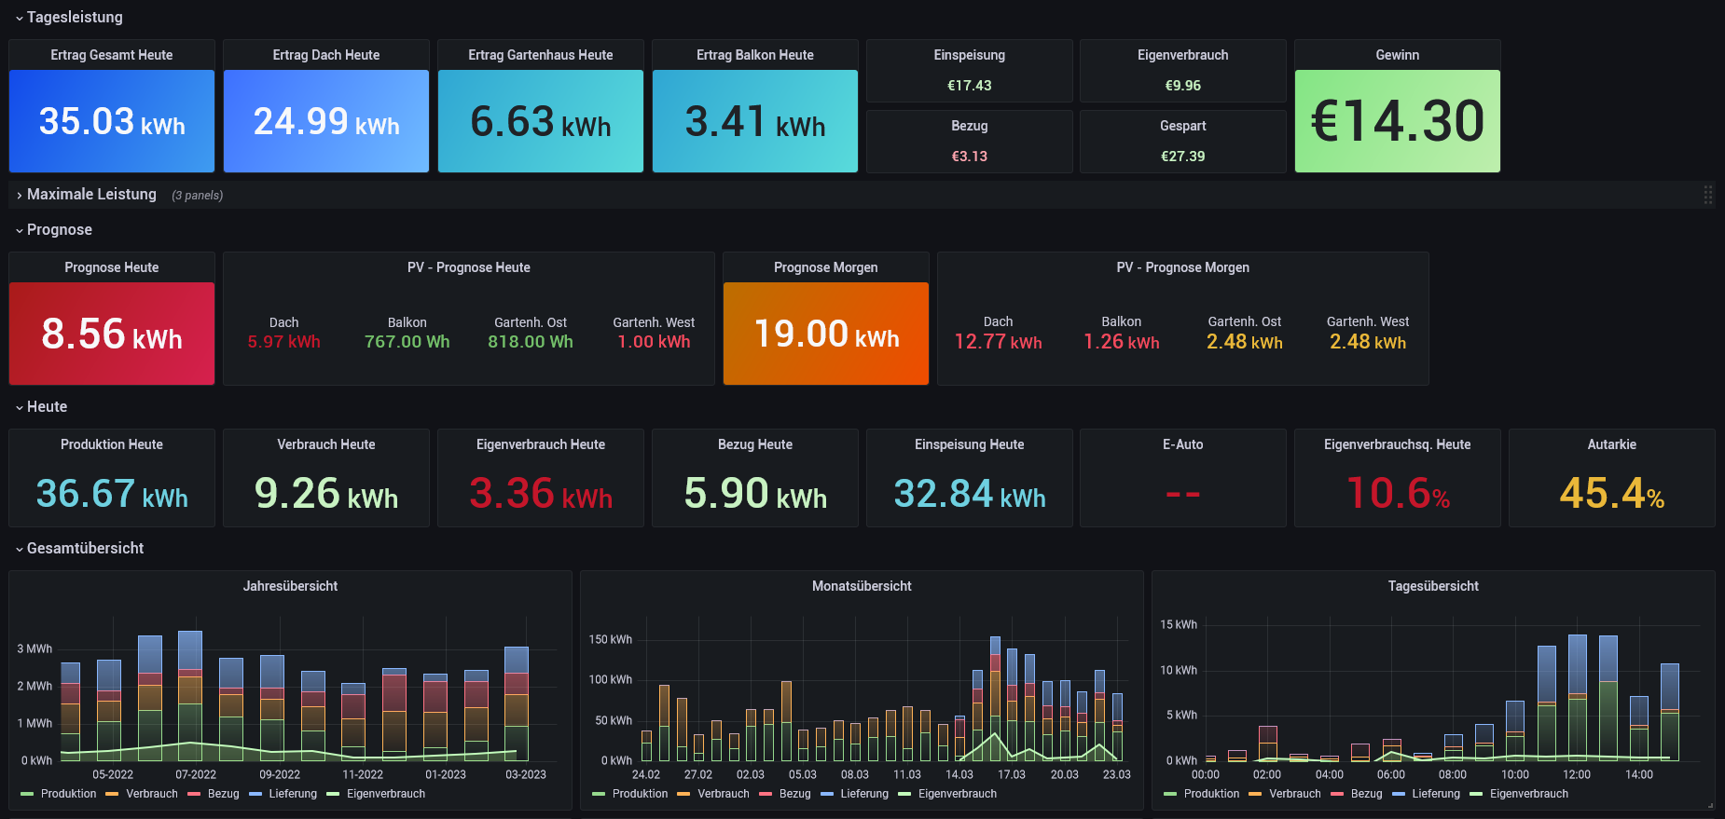Click the €17.43 Einspeisung value

[970, 86]
